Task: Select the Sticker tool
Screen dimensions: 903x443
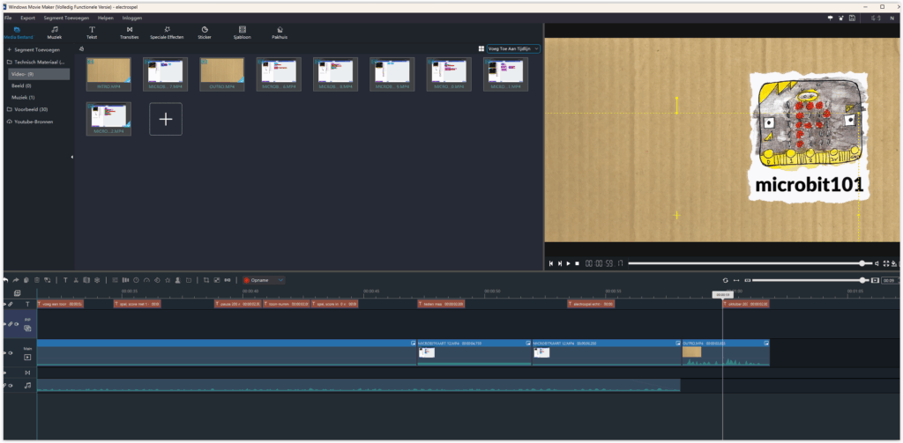Action: pos(205,33)
